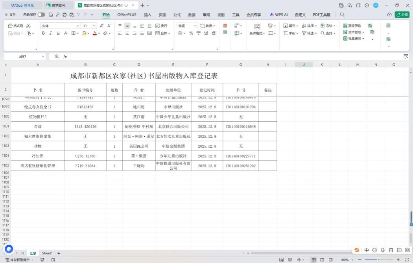The height and width of the screenshot is (263, 413).
Task: Toggle the 自动保存 auto-save switch
Action: point(41,15)
